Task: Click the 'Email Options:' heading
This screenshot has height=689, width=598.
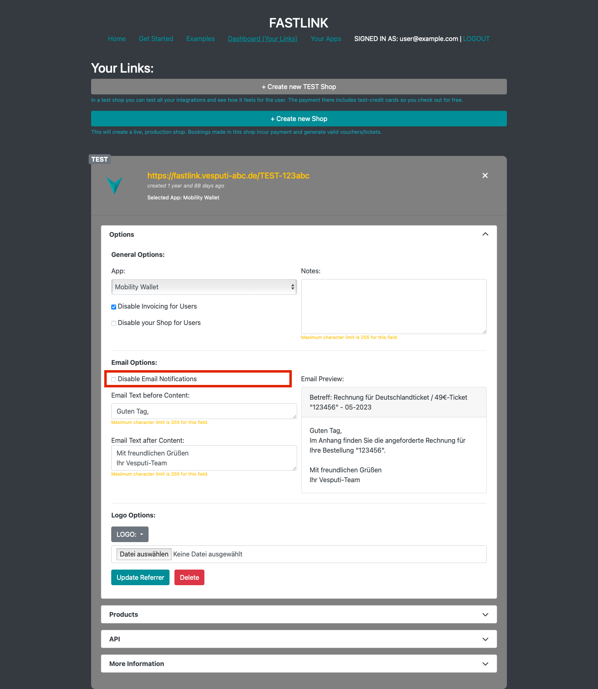Action: tap(134, 362)
